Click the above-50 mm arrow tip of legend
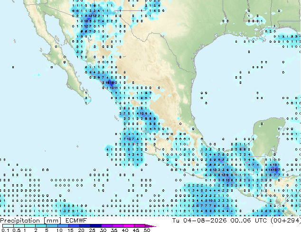This screenshot has height=232, width=301. tap(150, 226)
